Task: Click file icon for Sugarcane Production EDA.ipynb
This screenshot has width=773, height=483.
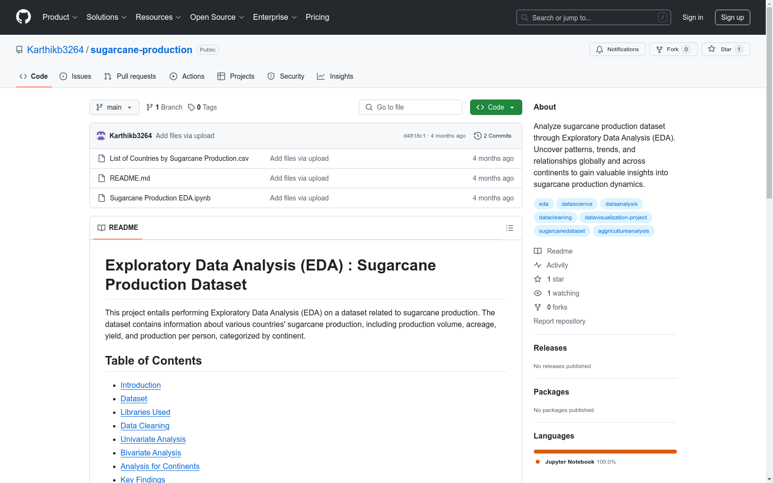Action: pyautogui.click(x=101, y=198)
